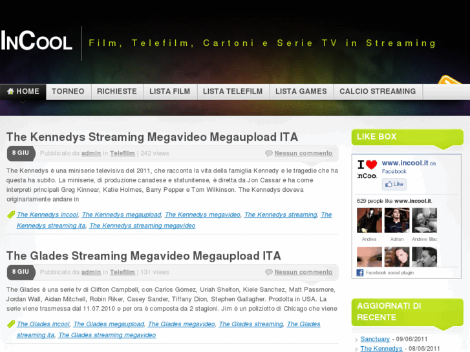This screenshot has height=352, width=470.
Task: Click Telefilm category link on Glades post
Action: tap(122, 272)
